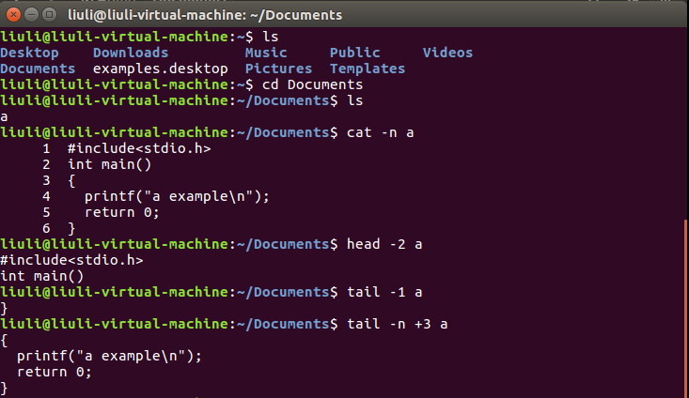Screen dimensions: 689x398
Task: Click numbered line '5 return 0;'
Action: 101,212
